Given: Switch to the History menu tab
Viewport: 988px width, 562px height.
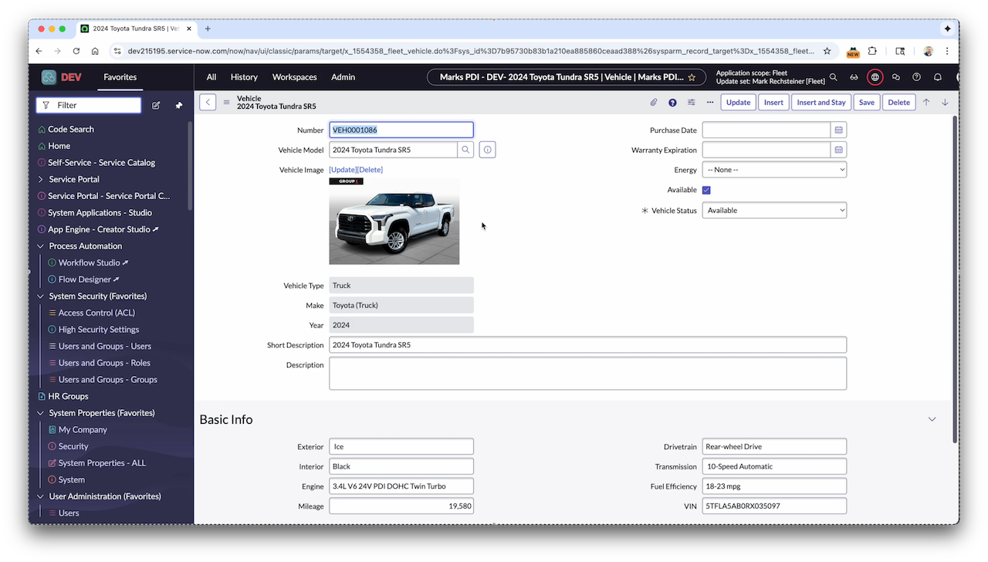Looking at the screenshot, I should [x=244, y=76].
